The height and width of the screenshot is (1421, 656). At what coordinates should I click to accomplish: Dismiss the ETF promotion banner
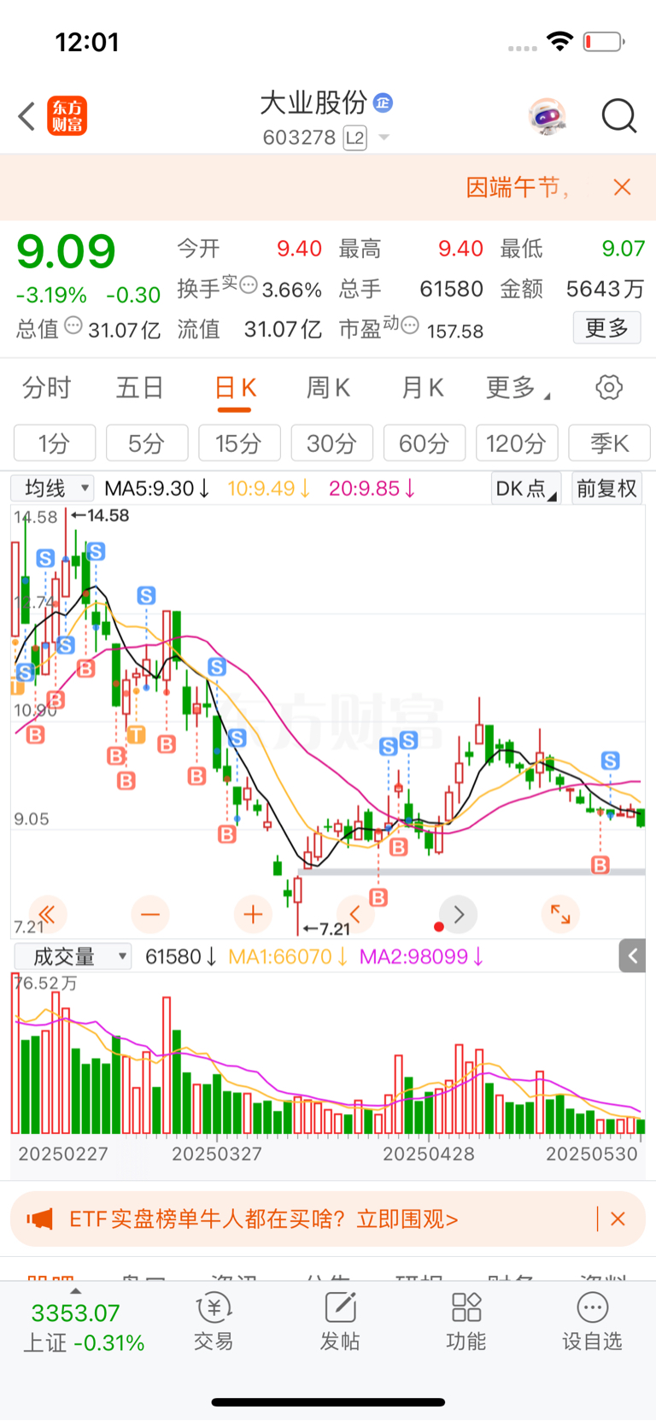(x=618, y=1218)
